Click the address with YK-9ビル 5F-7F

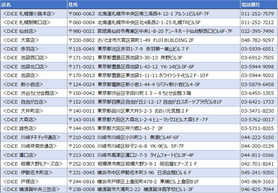click(x=154, y=146)
